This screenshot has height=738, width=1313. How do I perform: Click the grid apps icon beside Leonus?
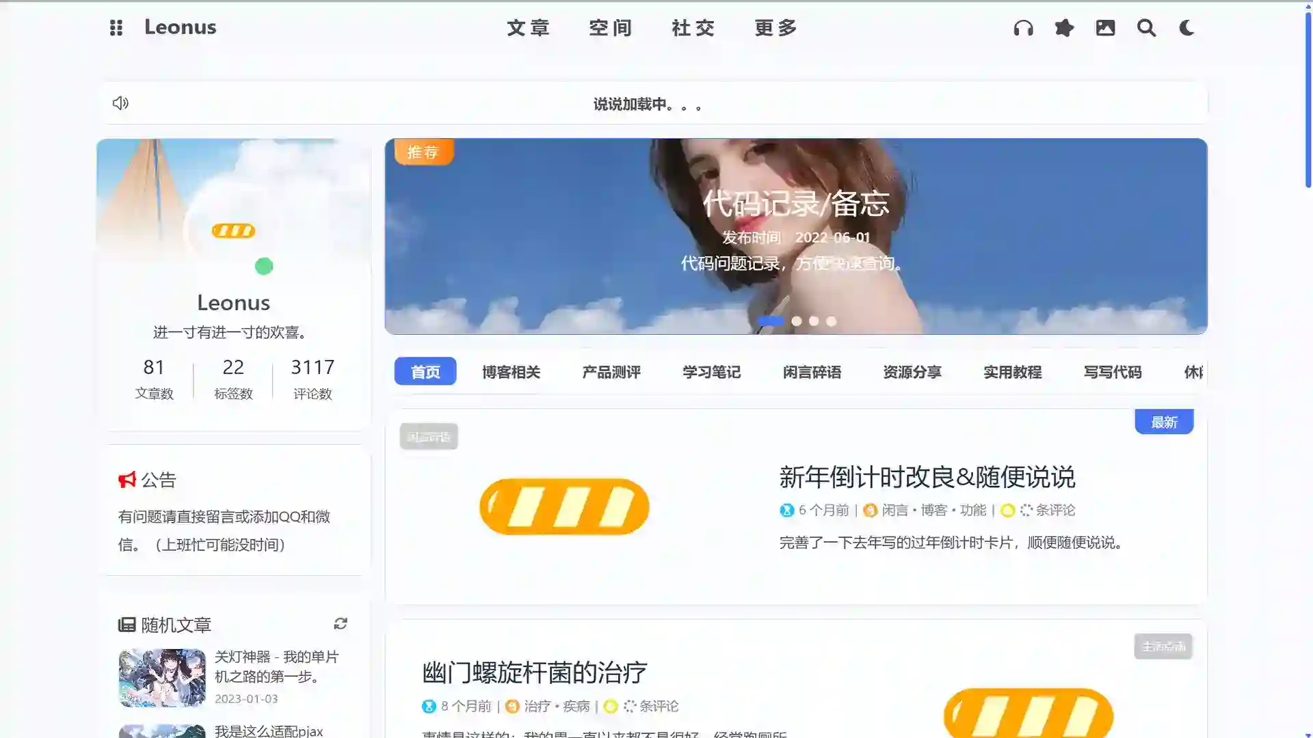coord(116,28)
